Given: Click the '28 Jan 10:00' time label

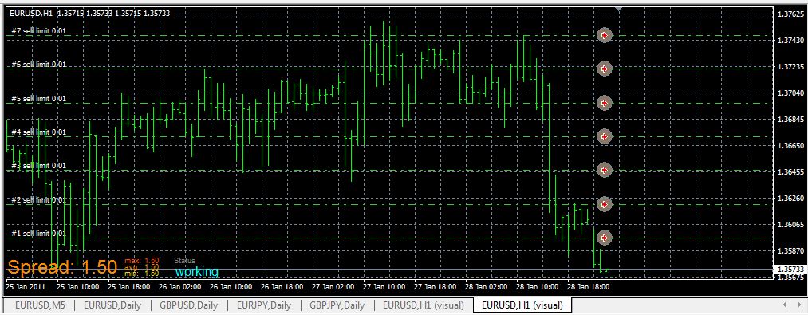Looking at the screenshot, I should pos(538,286).
